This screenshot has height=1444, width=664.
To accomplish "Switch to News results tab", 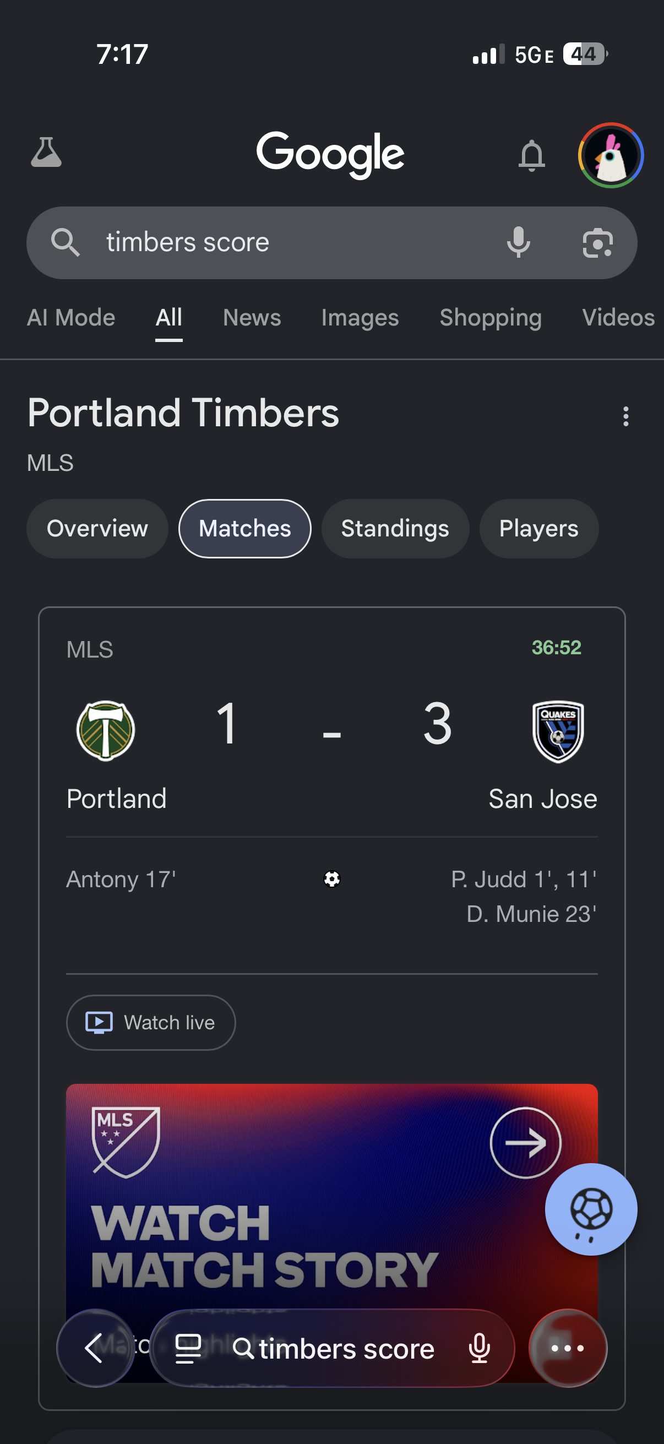I will coord(252,318).
